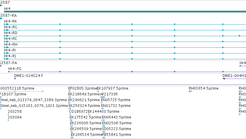The width and height of the screenshot is (246, 139).
Task: Click the EK218649.5prime label
Action: (84, 94)
